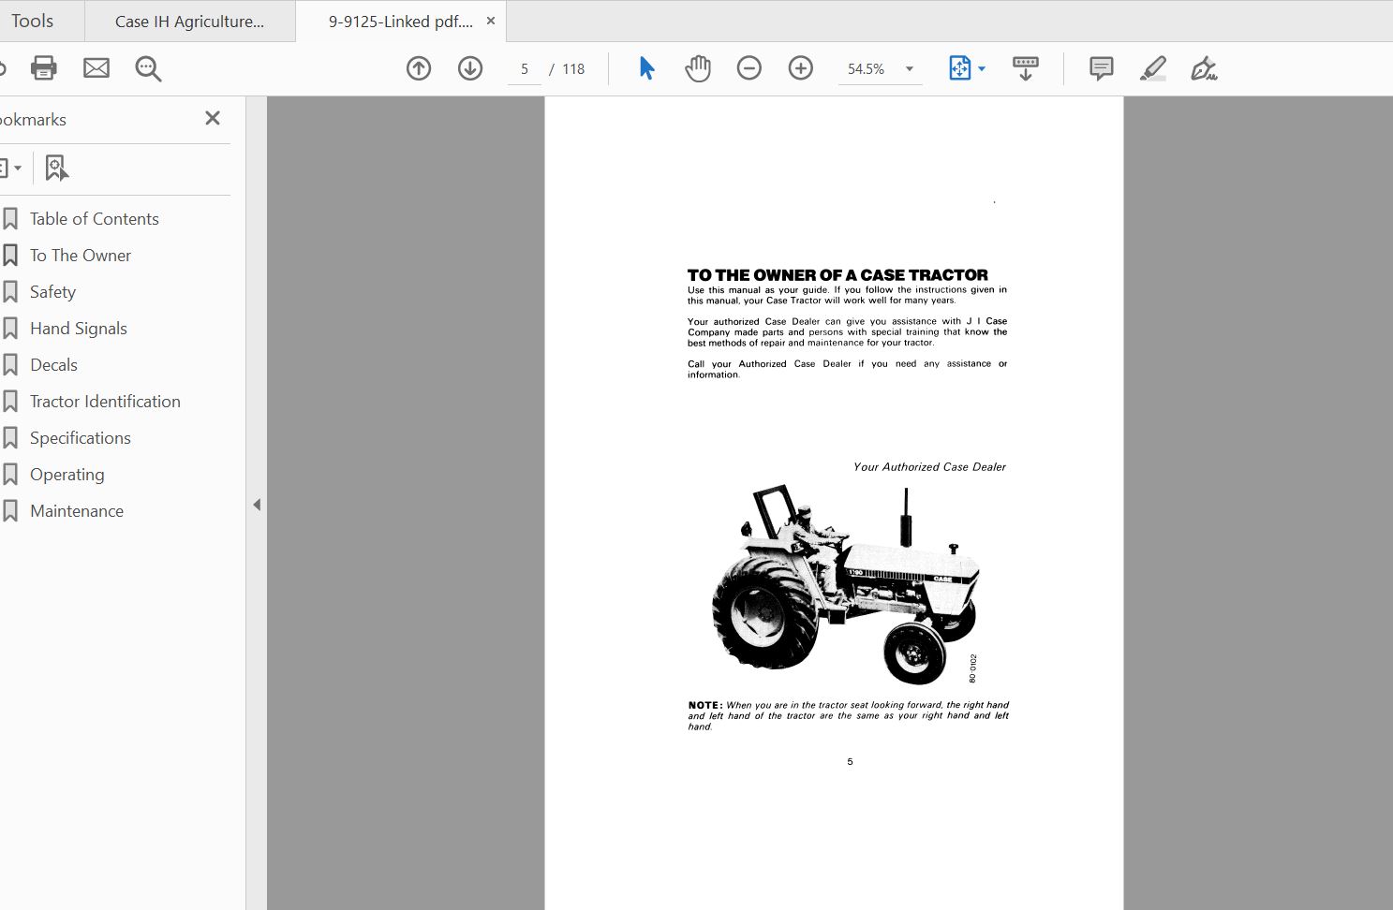The height and width of the screenshot is (910, 1393).
Task: Email the document as attachment
Action: point(96,67)
